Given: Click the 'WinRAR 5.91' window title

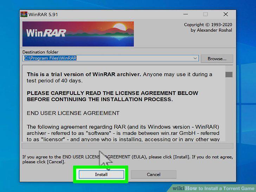Looking at the screenshot, I should click(43, 14).
